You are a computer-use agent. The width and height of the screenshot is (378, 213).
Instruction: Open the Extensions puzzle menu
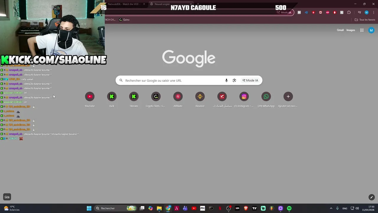[x=349, y=12]
